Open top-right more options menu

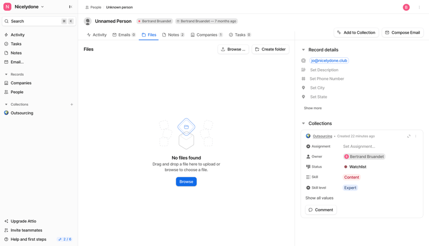click(x=419, y=8)
